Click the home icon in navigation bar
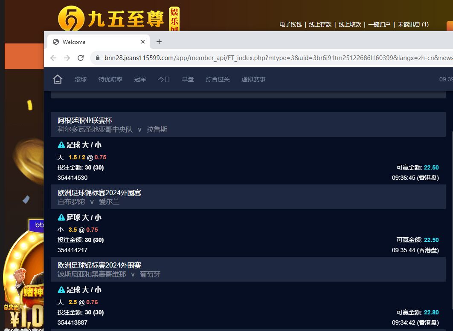The height and width of the screenshot is (331, 453). pyautogui.click(x=58, y=79)
